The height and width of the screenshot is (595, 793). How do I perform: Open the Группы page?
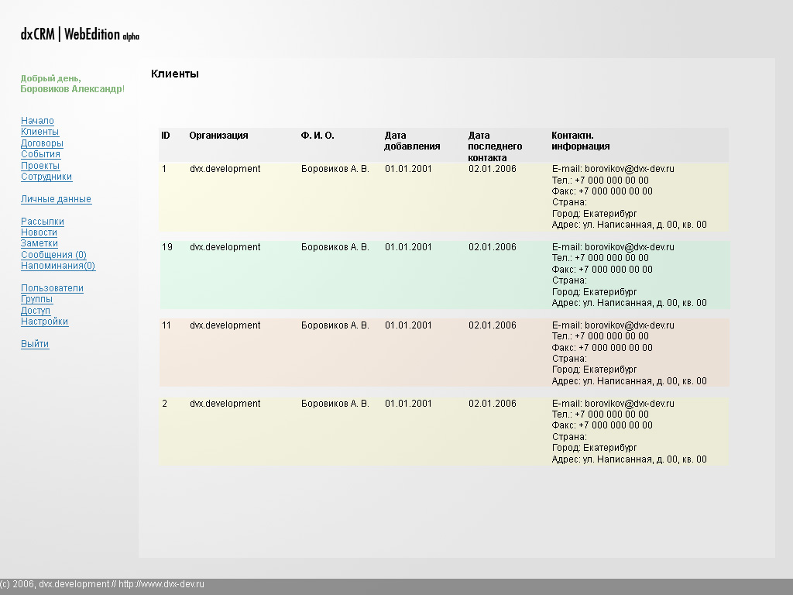click(x=35, y=298)
